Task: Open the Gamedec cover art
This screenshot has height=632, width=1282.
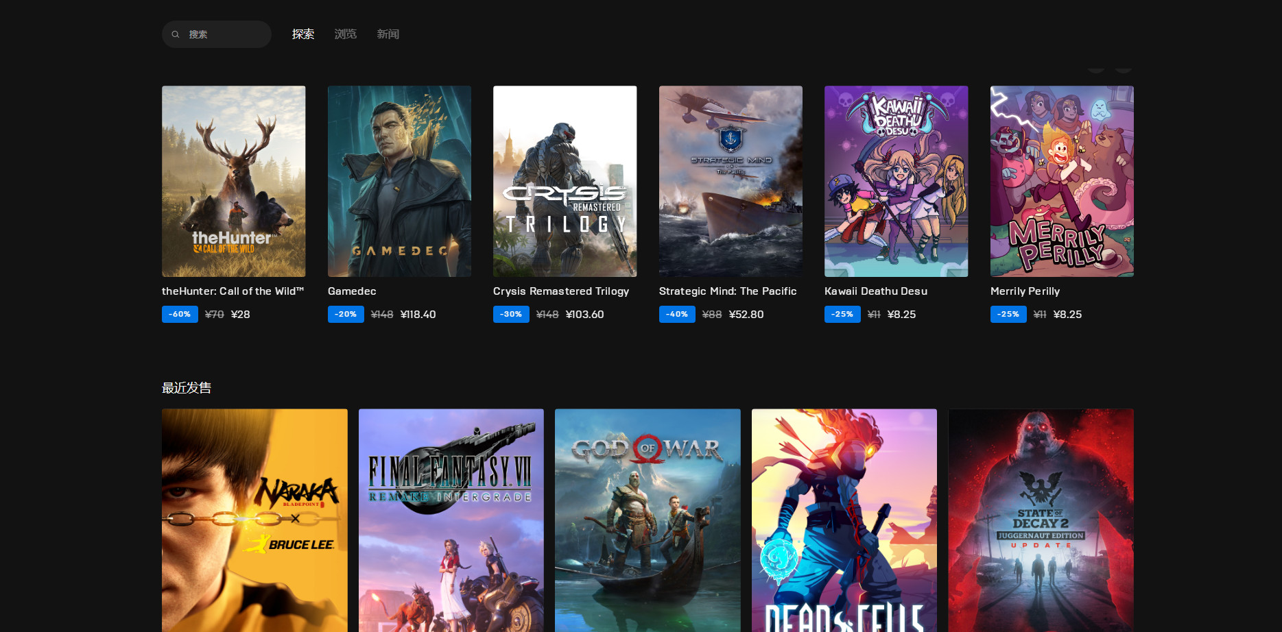Action: (399, 181)
